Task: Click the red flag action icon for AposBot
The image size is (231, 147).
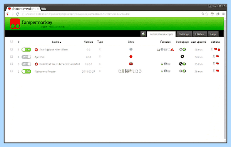Action: click(217, 56)
